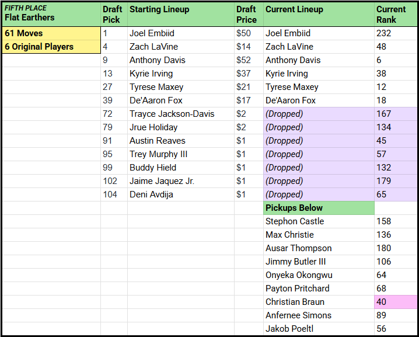Select Trayce Jackson-Davis in Starting Lineup
419x337 pixels.
coord(180,114)
